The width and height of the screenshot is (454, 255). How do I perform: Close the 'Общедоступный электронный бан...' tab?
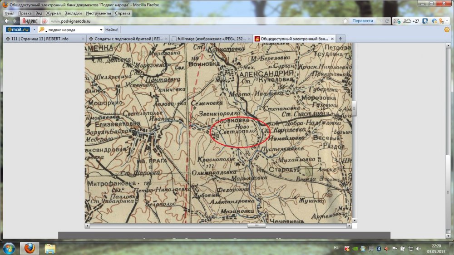click(x=332, y=39)
